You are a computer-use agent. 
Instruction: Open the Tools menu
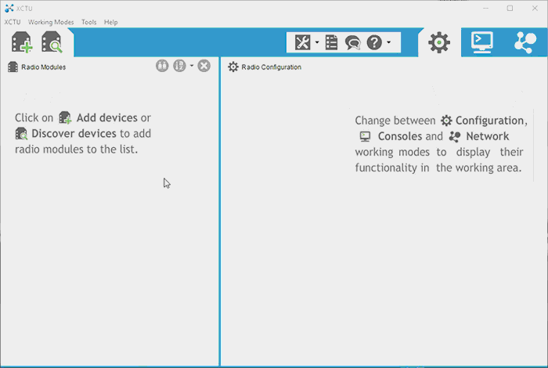[x=88, y=22]
